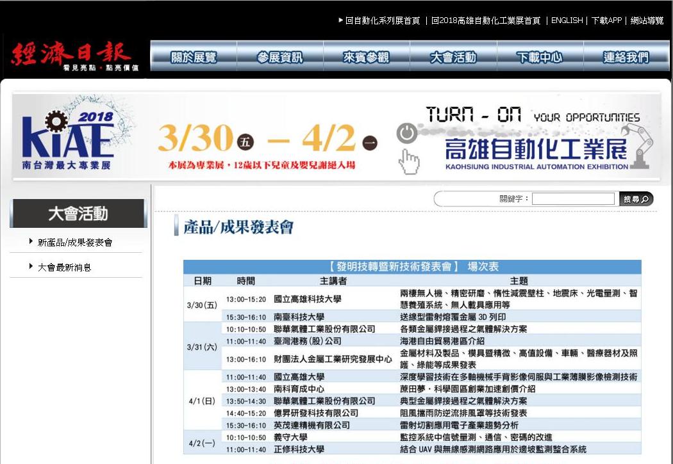Click date cell 3/30(五)
Image resolution: width=673 pixels, height=464 pixels.
pyautogui.click(x=202, y=305)
